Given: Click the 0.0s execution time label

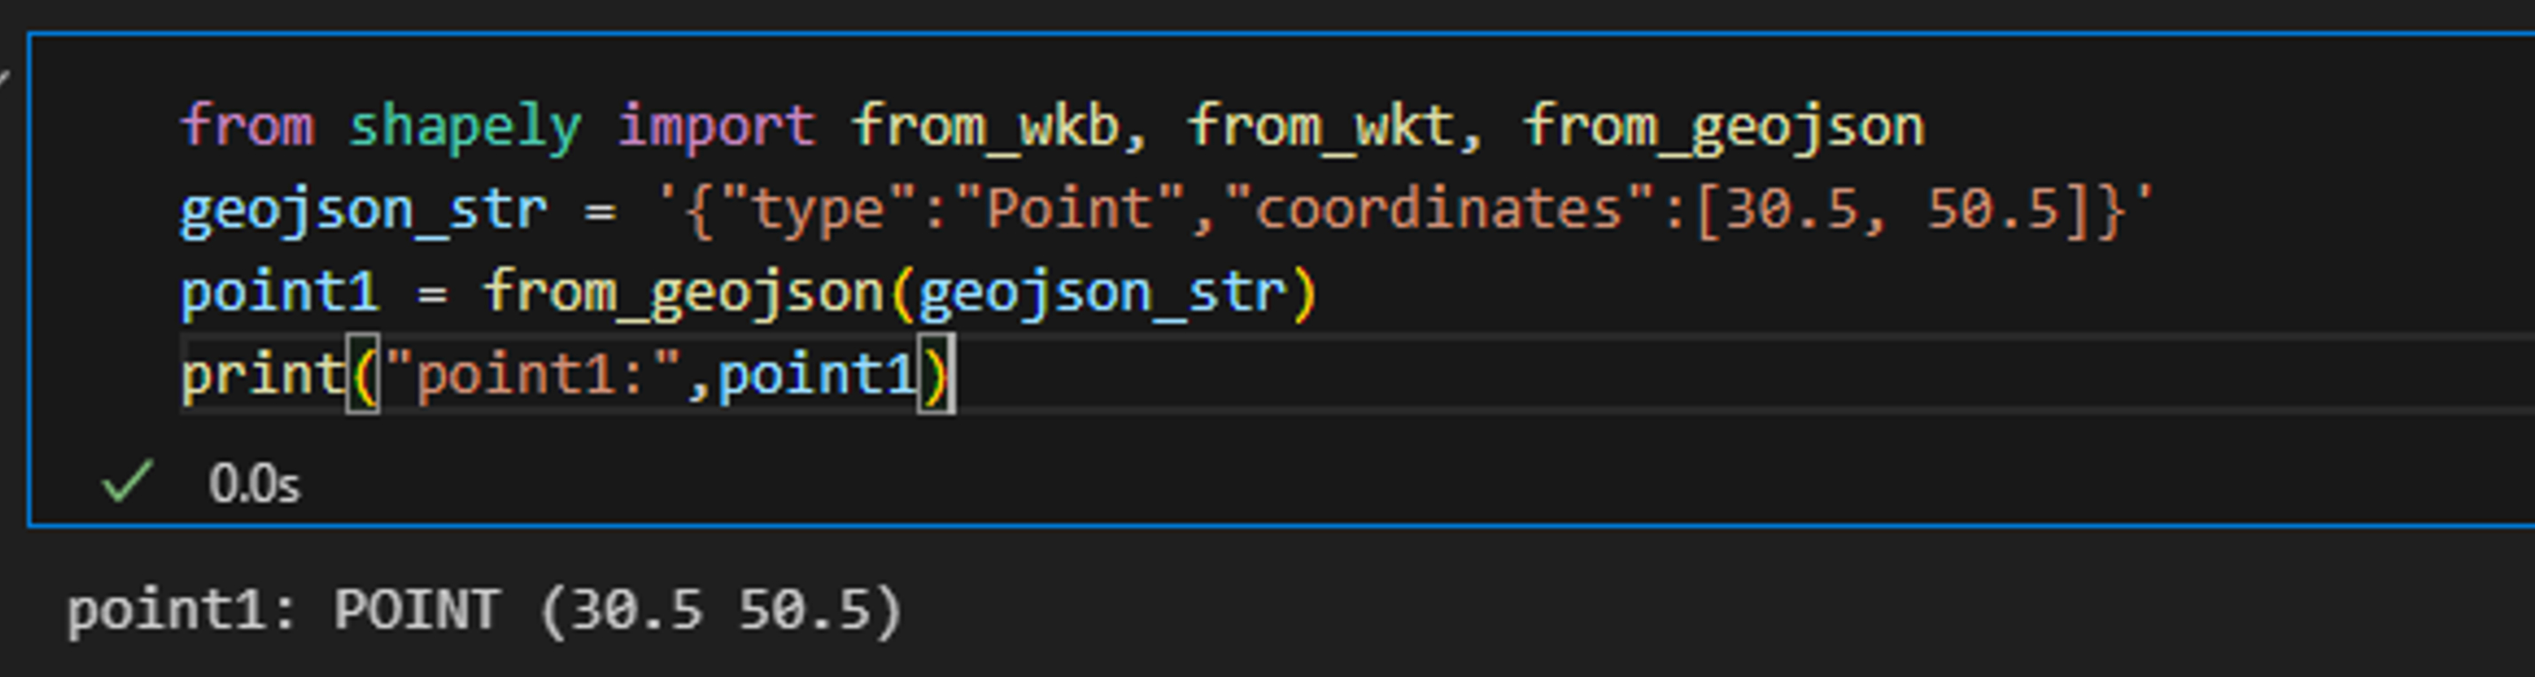Looking at the screenshot, I should 253,484.
